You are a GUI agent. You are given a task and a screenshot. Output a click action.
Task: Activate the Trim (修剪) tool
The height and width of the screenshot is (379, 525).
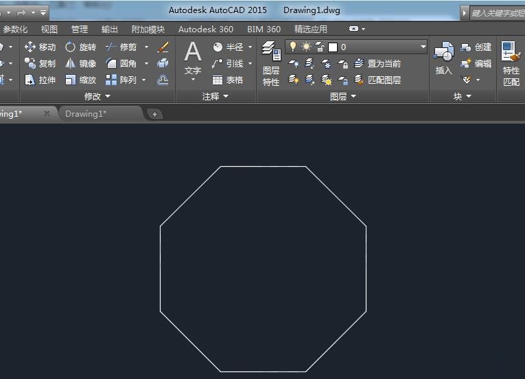(121, 47)
